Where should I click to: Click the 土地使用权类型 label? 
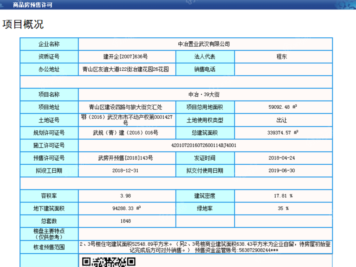[205, 120]
